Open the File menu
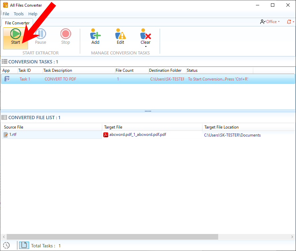The image size is (296, 251). [x=6, y=14]
